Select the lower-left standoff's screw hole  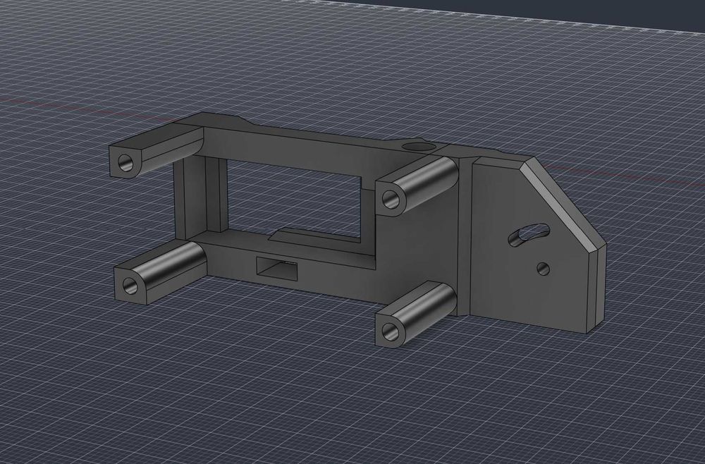click(x=130, y=285)
